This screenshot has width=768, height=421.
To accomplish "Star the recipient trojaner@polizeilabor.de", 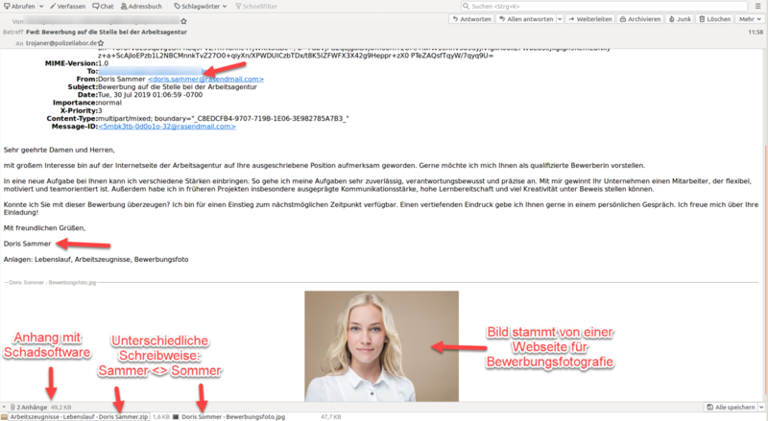I will [x=101, y=43].
